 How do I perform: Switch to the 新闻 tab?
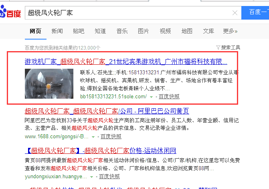click(x=57, y=31)
